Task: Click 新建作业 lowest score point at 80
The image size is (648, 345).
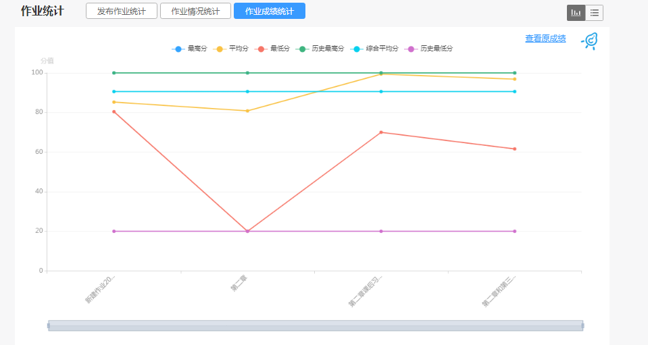Action: coord(114,112)
